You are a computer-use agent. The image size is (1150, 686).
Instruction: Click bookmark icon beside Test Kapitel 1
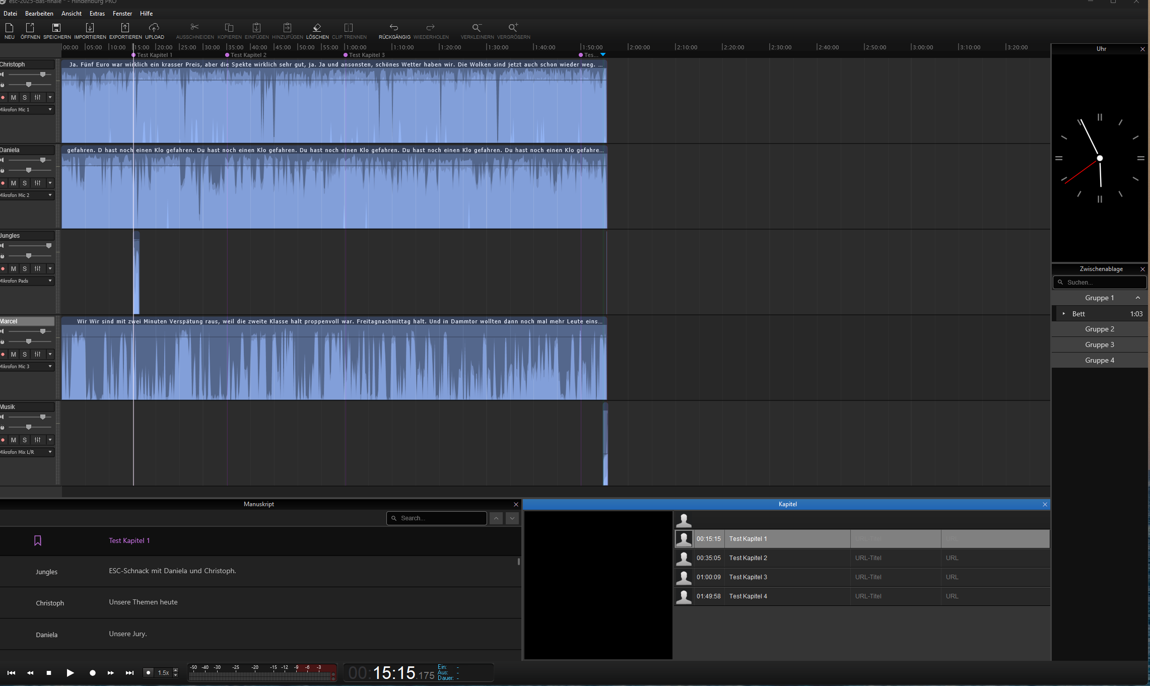coord(38,540)
